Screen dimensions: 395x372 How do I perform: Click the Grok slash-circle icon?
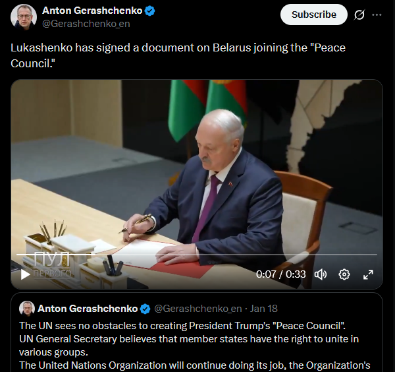[359, 15]
